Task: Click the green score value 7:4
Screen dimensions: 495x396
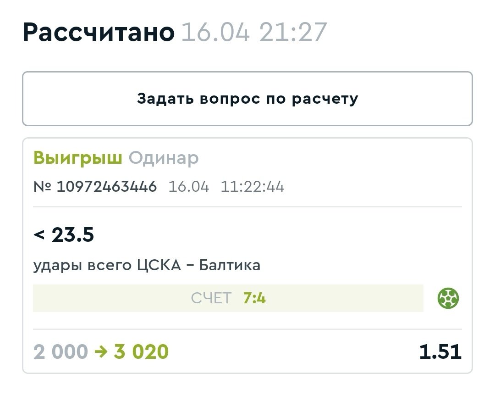Action: tap(254, 299)
